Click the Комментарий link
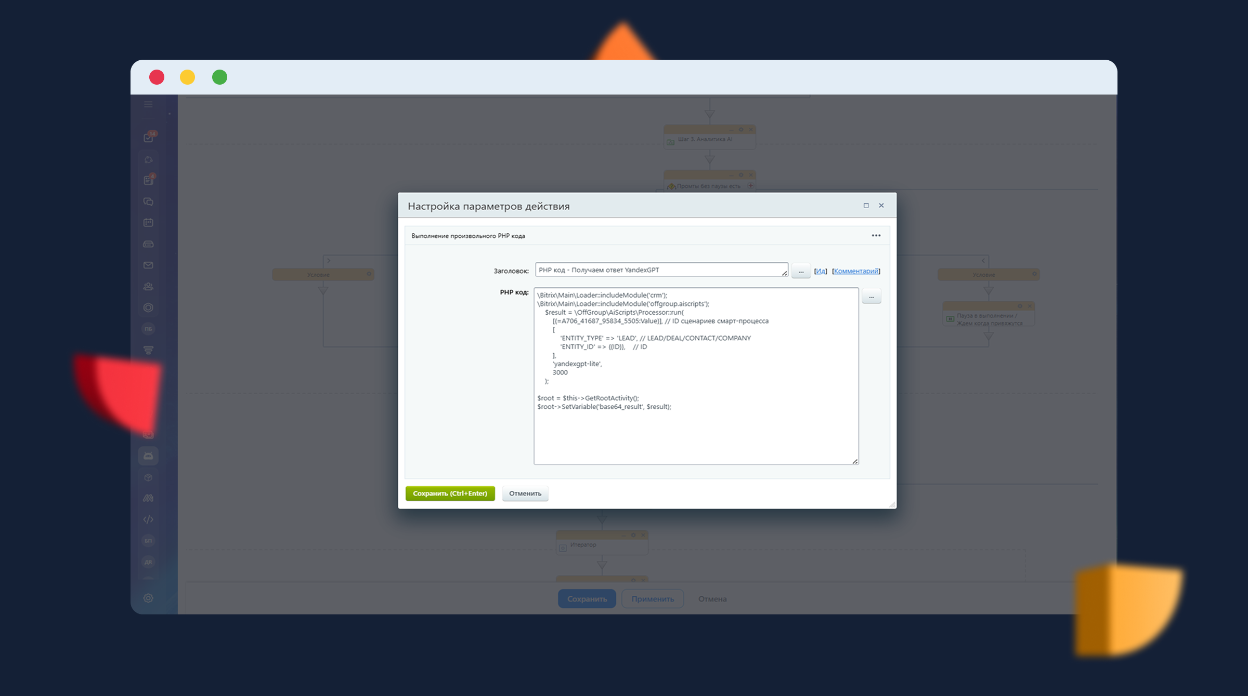This screenshot has width=1248, height=696. 856,271
